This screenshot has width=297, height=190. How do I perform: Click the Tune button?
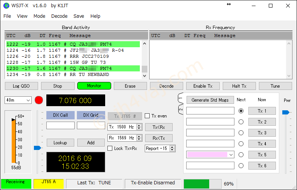275,86
